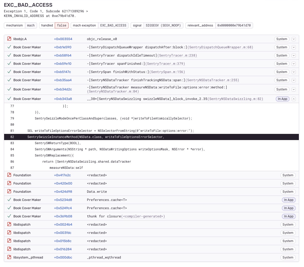Image resolution: width=304 pixels, height=267 pixels.
Task: Click the highlighted false handled tag
Action: (61, 25)
